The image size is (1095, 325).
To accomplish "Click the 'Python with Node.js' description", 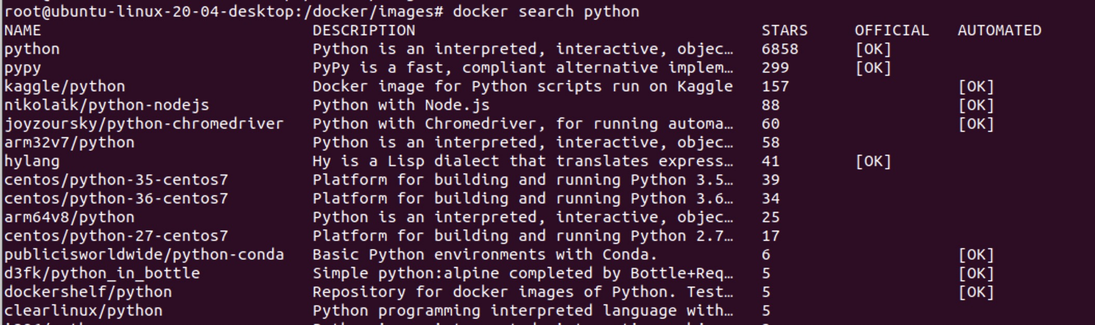I will [x=401, y=105].
